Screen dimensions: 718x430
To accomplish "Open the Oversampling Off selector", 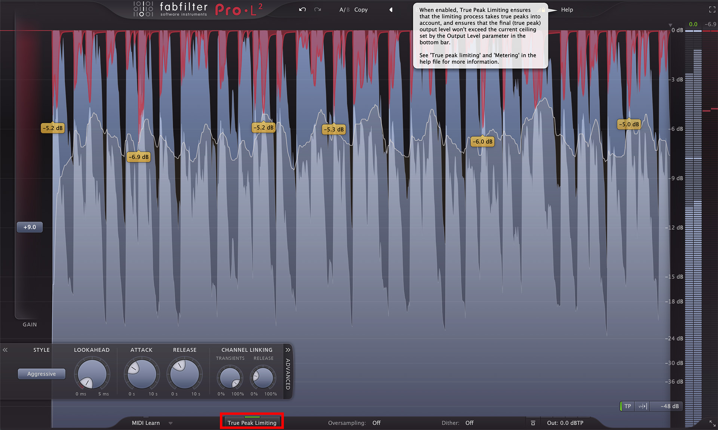I will click(x=376, y=423).
